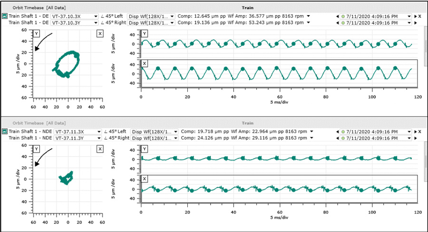
Task: Click the Train title of the bottom panel
Action: (x=248, y=123)
